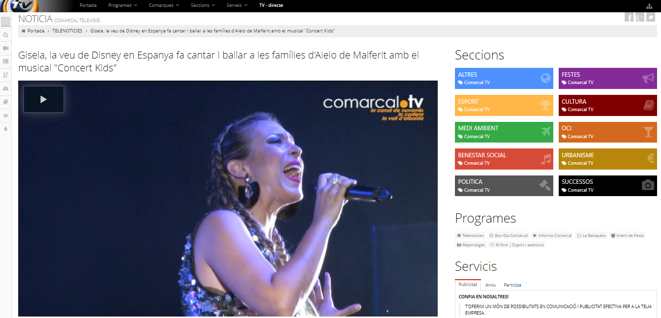
Task: Share the article on Twitter
Action: (x=650, y=18)
